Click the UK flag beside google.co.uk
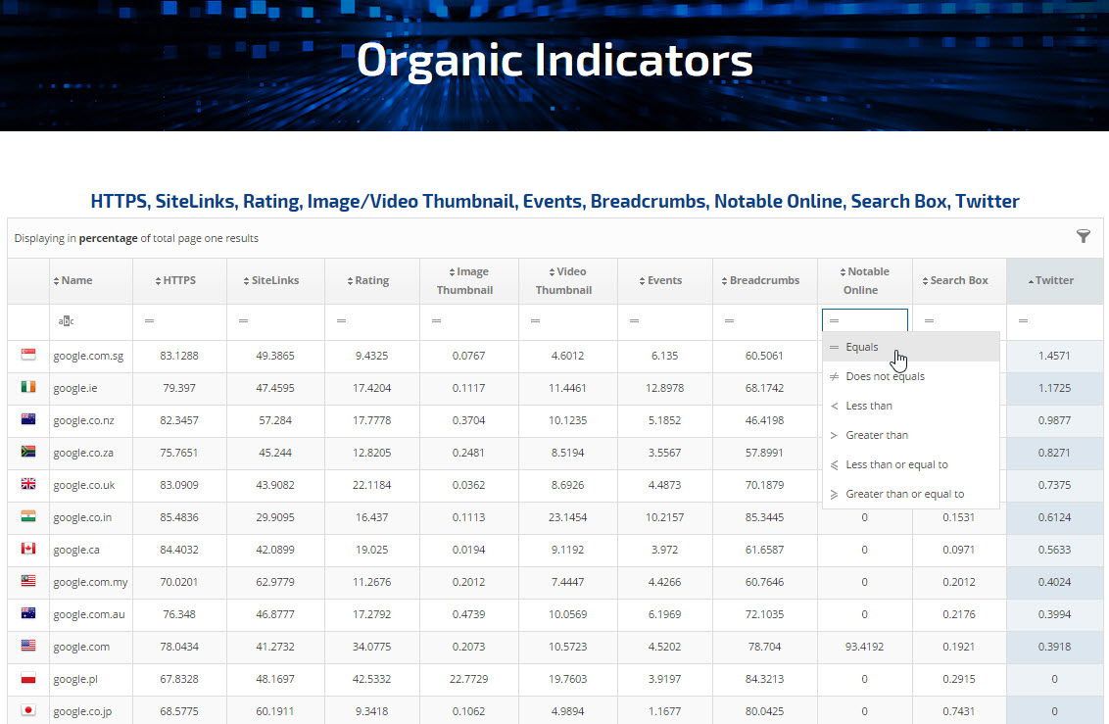Viewport: 1109px width, 724px height. [x=28, y=484]
